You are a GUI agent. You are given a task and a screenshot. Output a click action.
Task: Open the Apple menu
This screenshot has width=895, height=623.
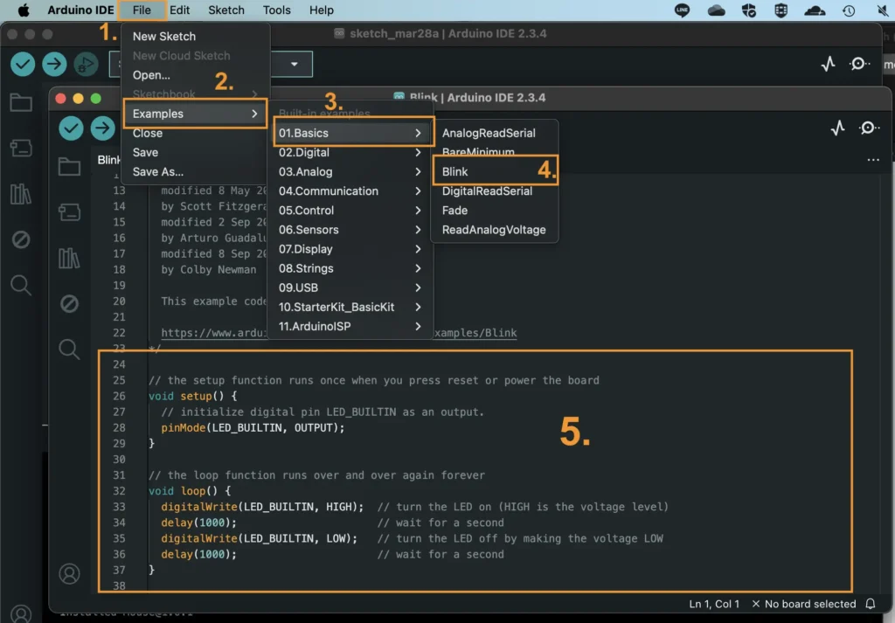click(x=24, y=10)
